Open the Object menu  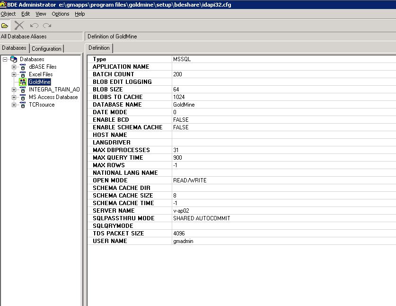coord(8,14)
